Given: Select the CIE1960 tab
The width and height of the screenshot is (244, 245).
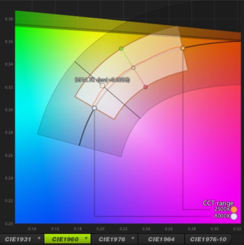Looking at the screenshot, I should click(68, 239).
